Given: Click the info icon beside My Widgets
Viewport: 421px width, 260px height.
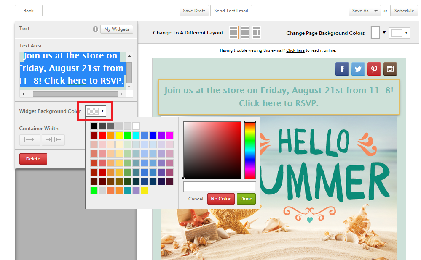Looking at the screenshot, I should click(95, 29).
